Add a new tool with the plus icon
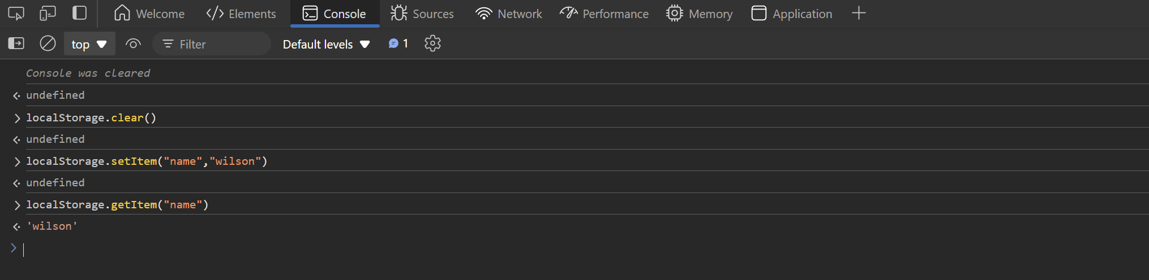Viewport: 1149px width, 280px height. tap(859, 13)
